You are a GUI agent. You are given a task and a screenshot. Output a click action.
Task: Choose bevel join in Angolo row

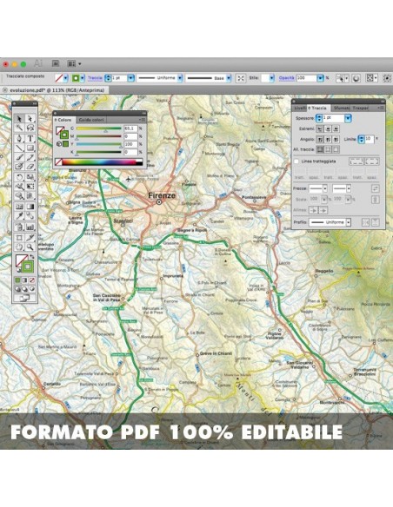336,140
